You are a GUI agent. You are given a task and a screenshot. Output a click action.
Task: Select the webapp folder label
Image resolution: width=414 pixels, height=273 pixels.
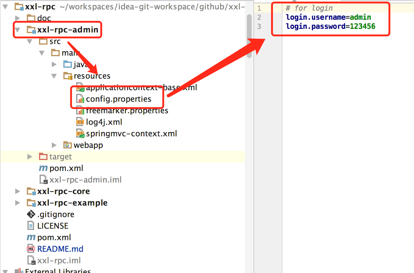(x=88, y=145)
